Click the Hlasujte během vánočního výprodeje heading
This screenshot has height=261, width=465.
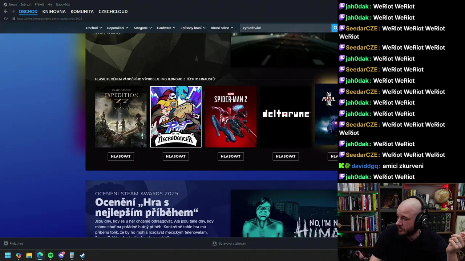coord(155,79)
